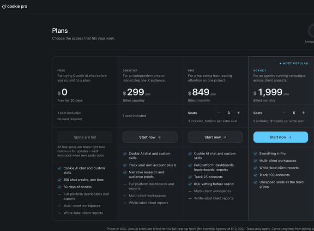Click '5 included, $199/mo per extra seat'

pyautogui.click(x=278, y=121)
